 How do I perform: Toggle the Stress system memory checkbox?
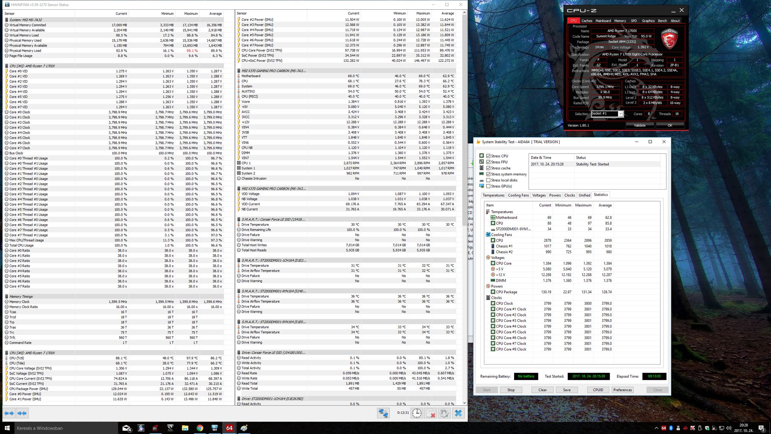click(488, 174)
